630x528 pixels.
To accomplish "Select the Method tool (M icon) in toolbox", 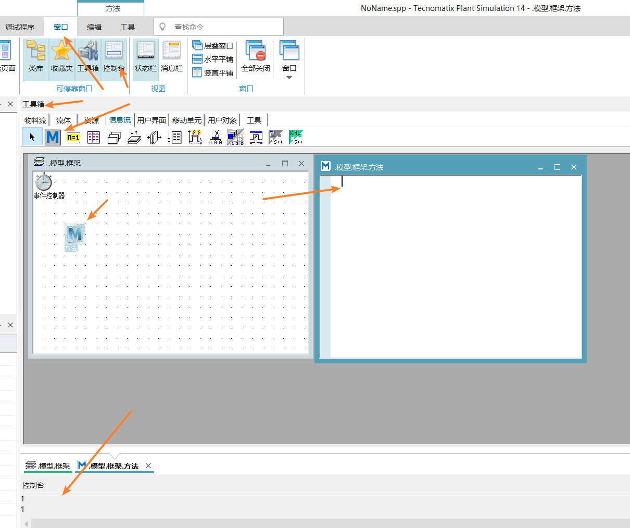I will coord(53,137).
